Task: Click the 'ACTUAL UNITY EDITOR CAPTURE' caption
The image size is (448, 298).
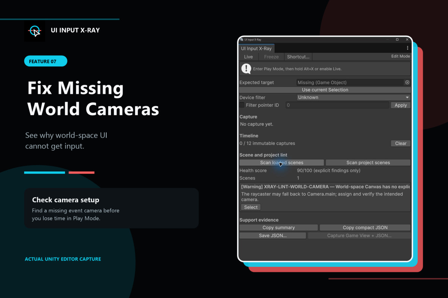Action: (63, 259)
